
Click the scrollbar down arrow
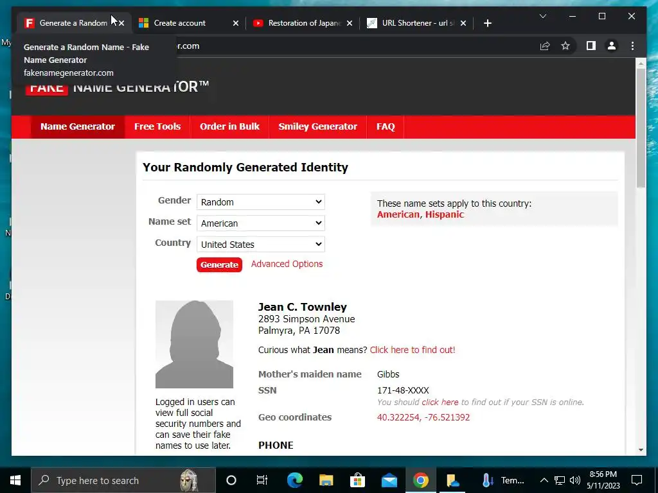pos(641,450)
